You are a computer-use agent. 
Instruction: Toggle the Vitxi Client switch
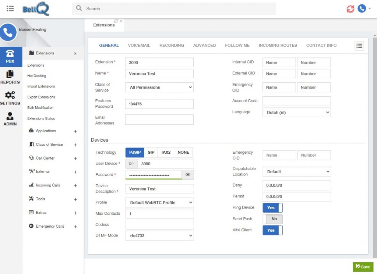273,230
